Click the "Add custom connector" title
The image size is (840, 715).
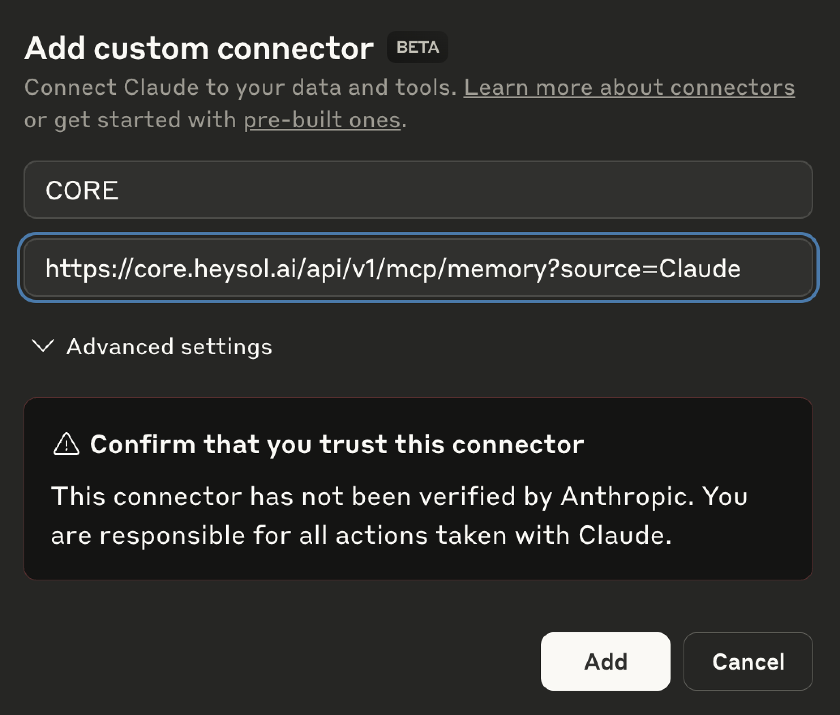(x=199, y=48)
